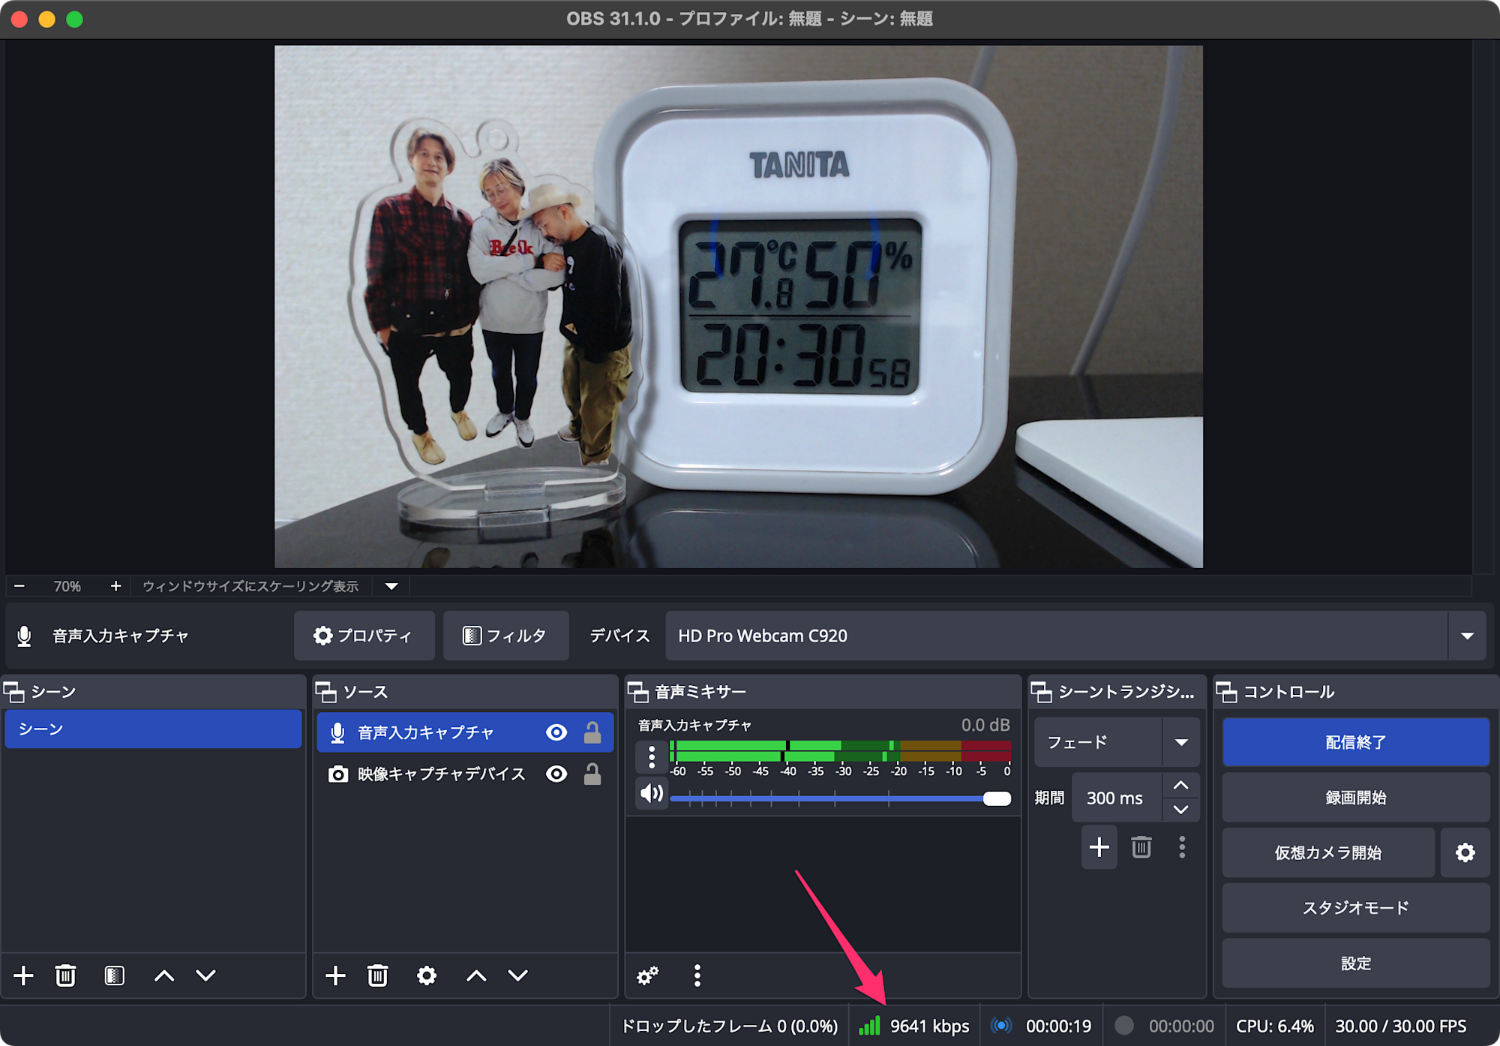Open transition properties three-dot menu

tap(1182, 847)
